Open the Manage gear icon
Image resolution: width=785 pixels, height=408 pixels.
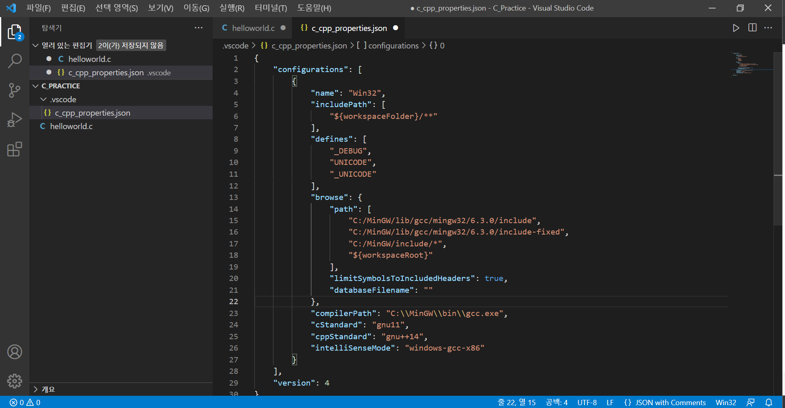(x=15, y=381)
